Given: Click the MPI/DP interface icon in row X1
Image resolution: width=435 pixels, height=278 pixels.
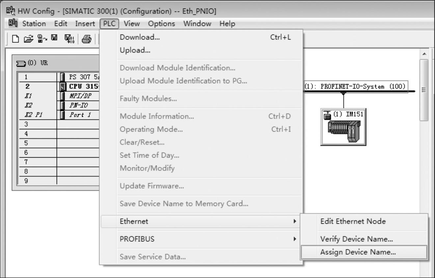Looking at the screenshot, I should click(63, 96).
